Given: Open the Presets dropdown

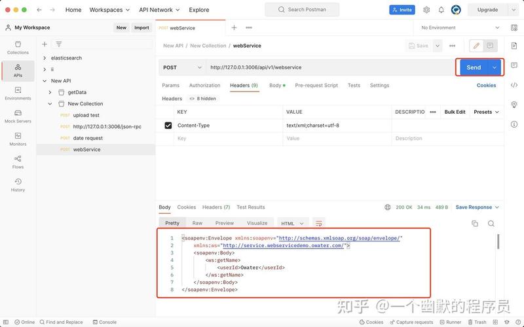Looking at the screenshot, I should pos(486,112).
